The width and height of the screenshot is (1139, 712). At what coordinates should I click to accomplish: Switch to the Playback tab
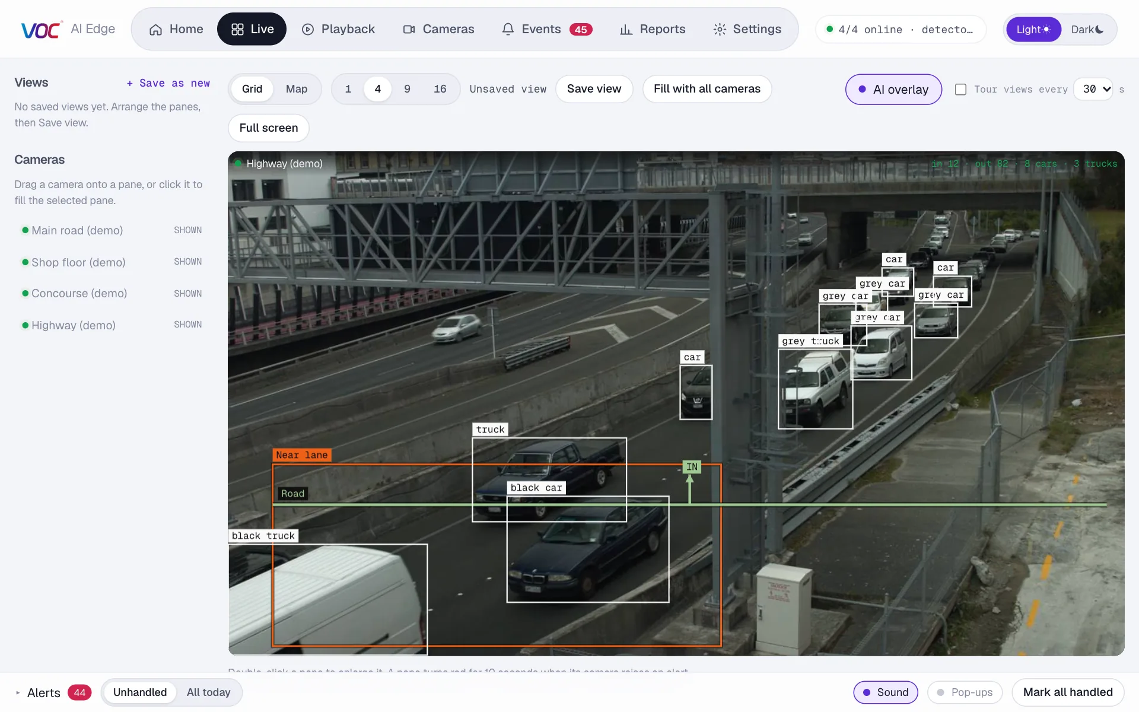339,29
